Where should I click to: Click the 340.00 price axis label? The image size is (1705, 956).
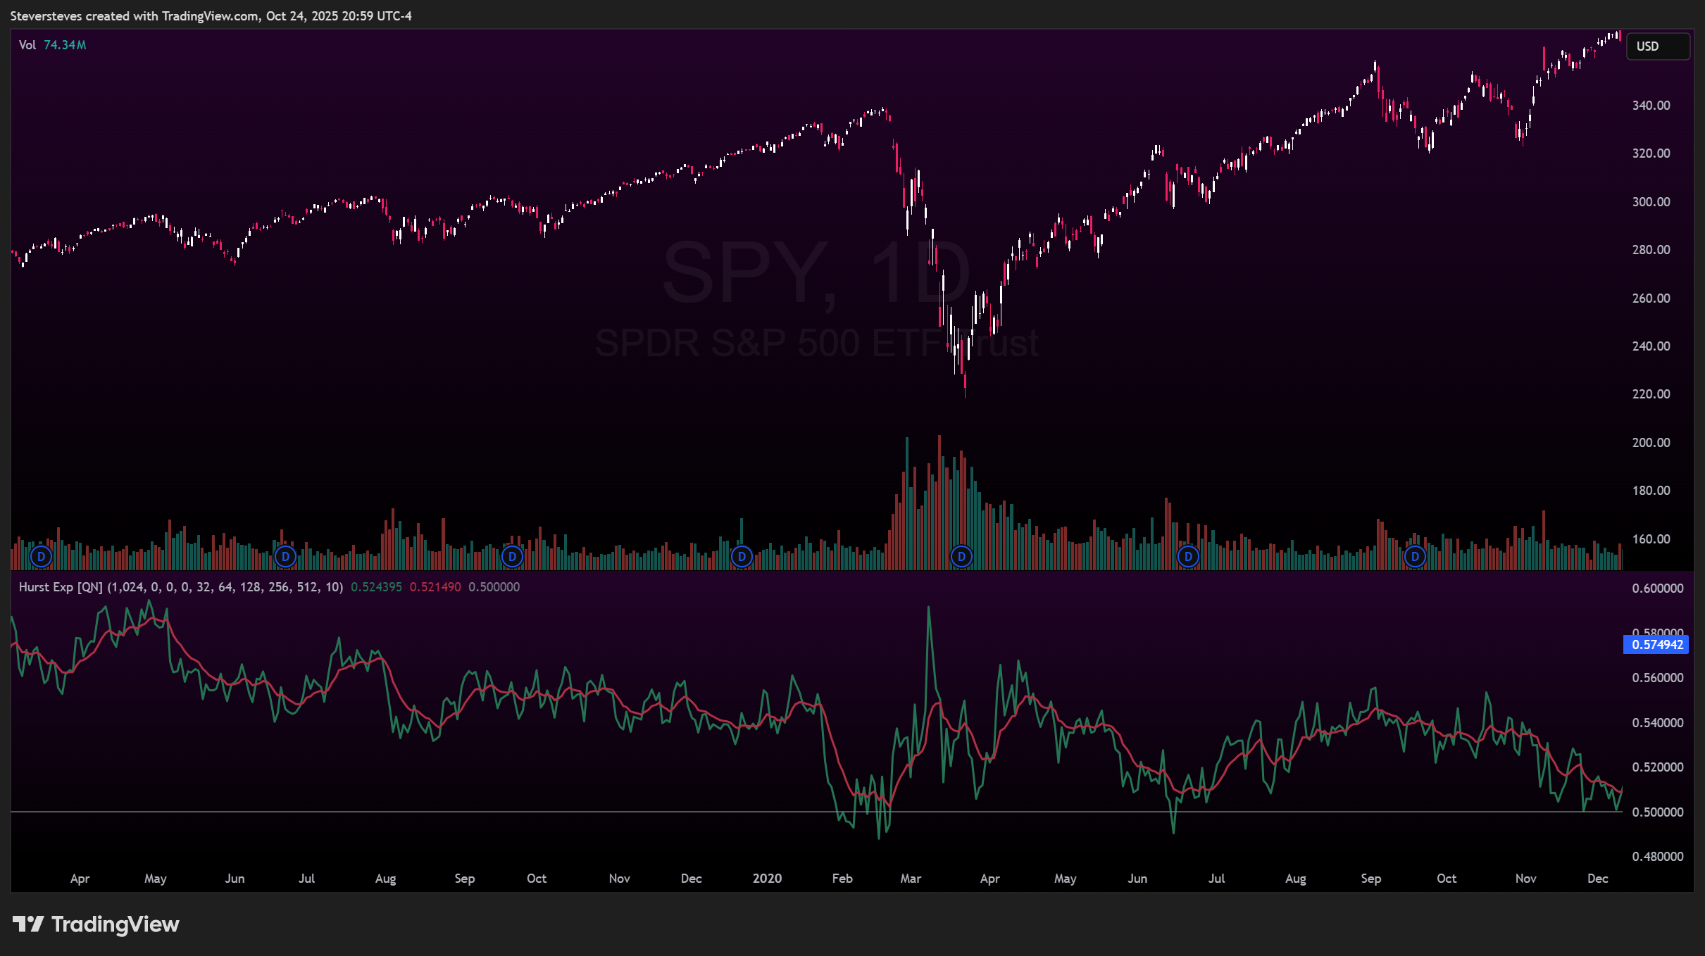[x=1651, y=106]
